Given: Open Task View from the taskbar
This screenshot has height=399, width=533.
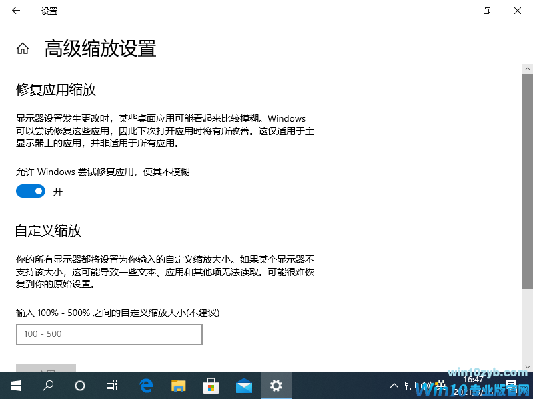Looking at the screenshot, I should [112, 386].
